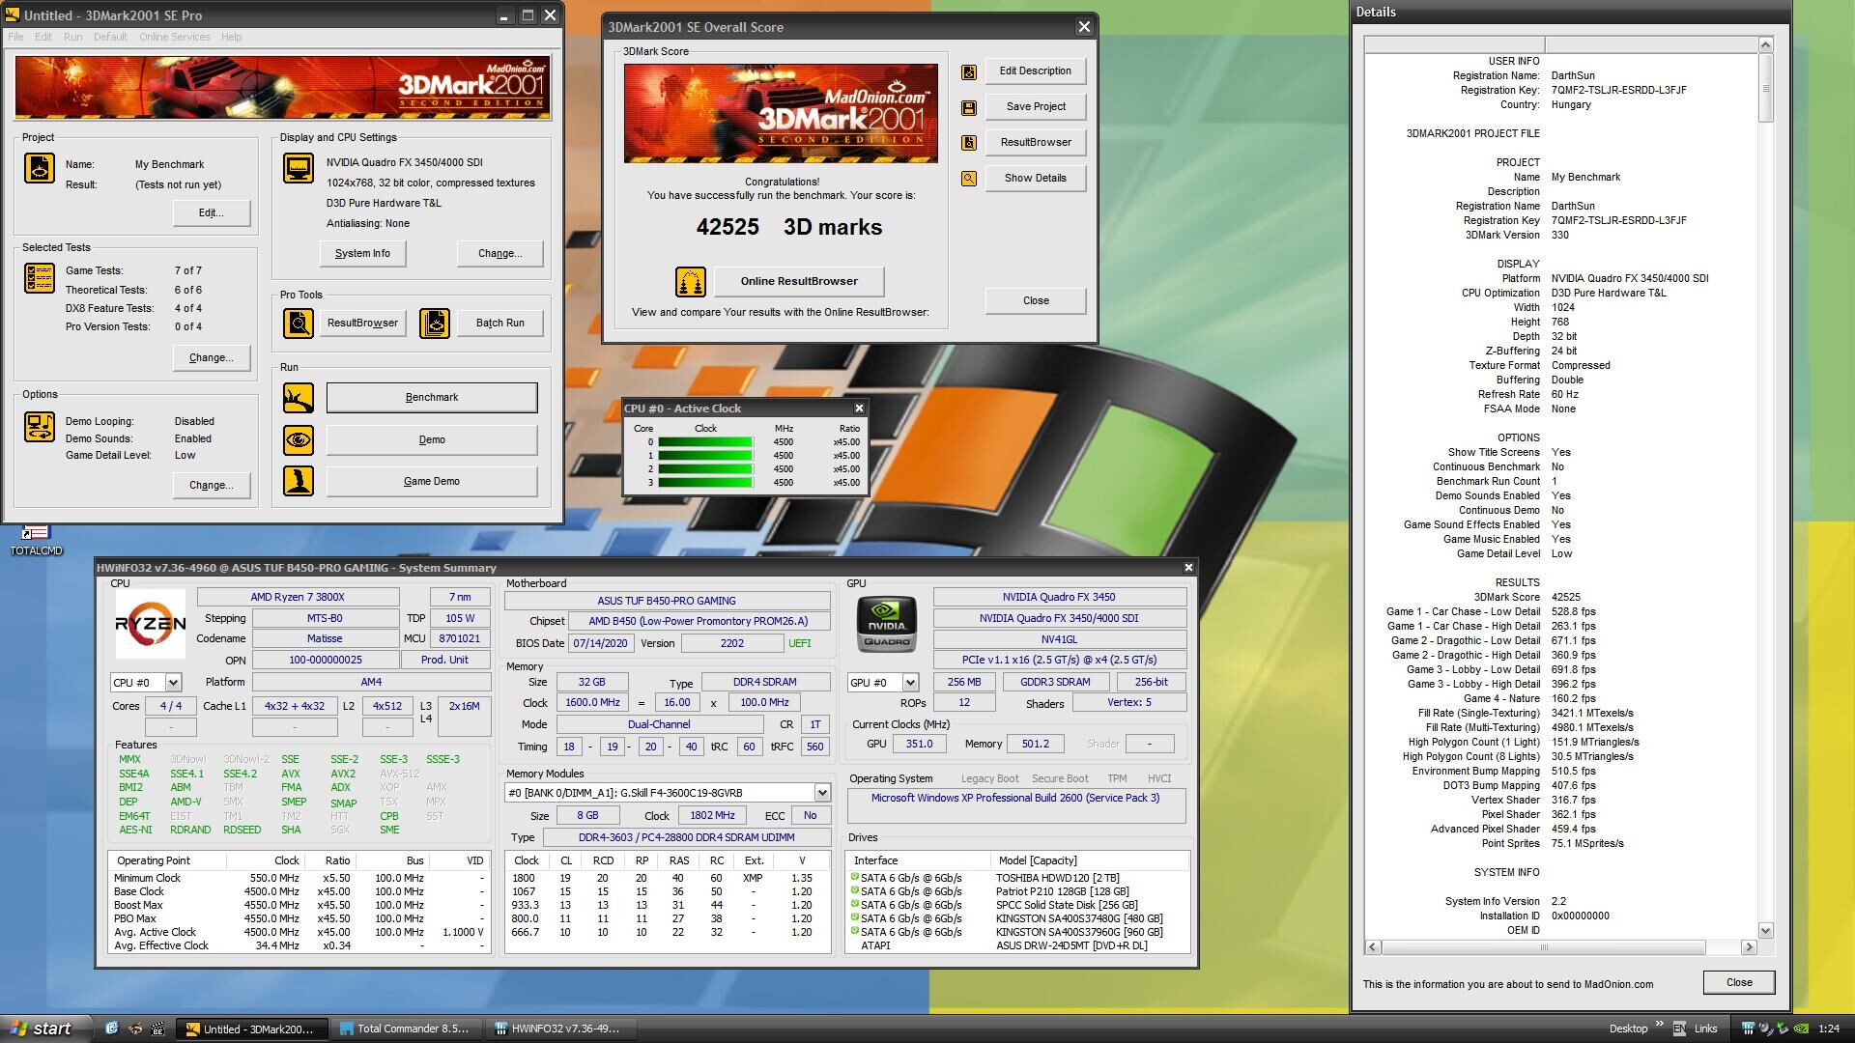Click the BE clapperboard quick launch icon
1855x1043 pixels.
click(x=157, y=1029)
